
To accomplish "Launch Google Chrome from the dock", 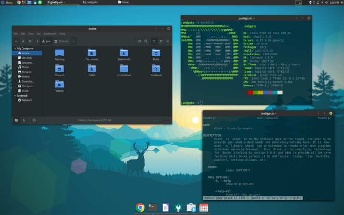I will point(140,207).
